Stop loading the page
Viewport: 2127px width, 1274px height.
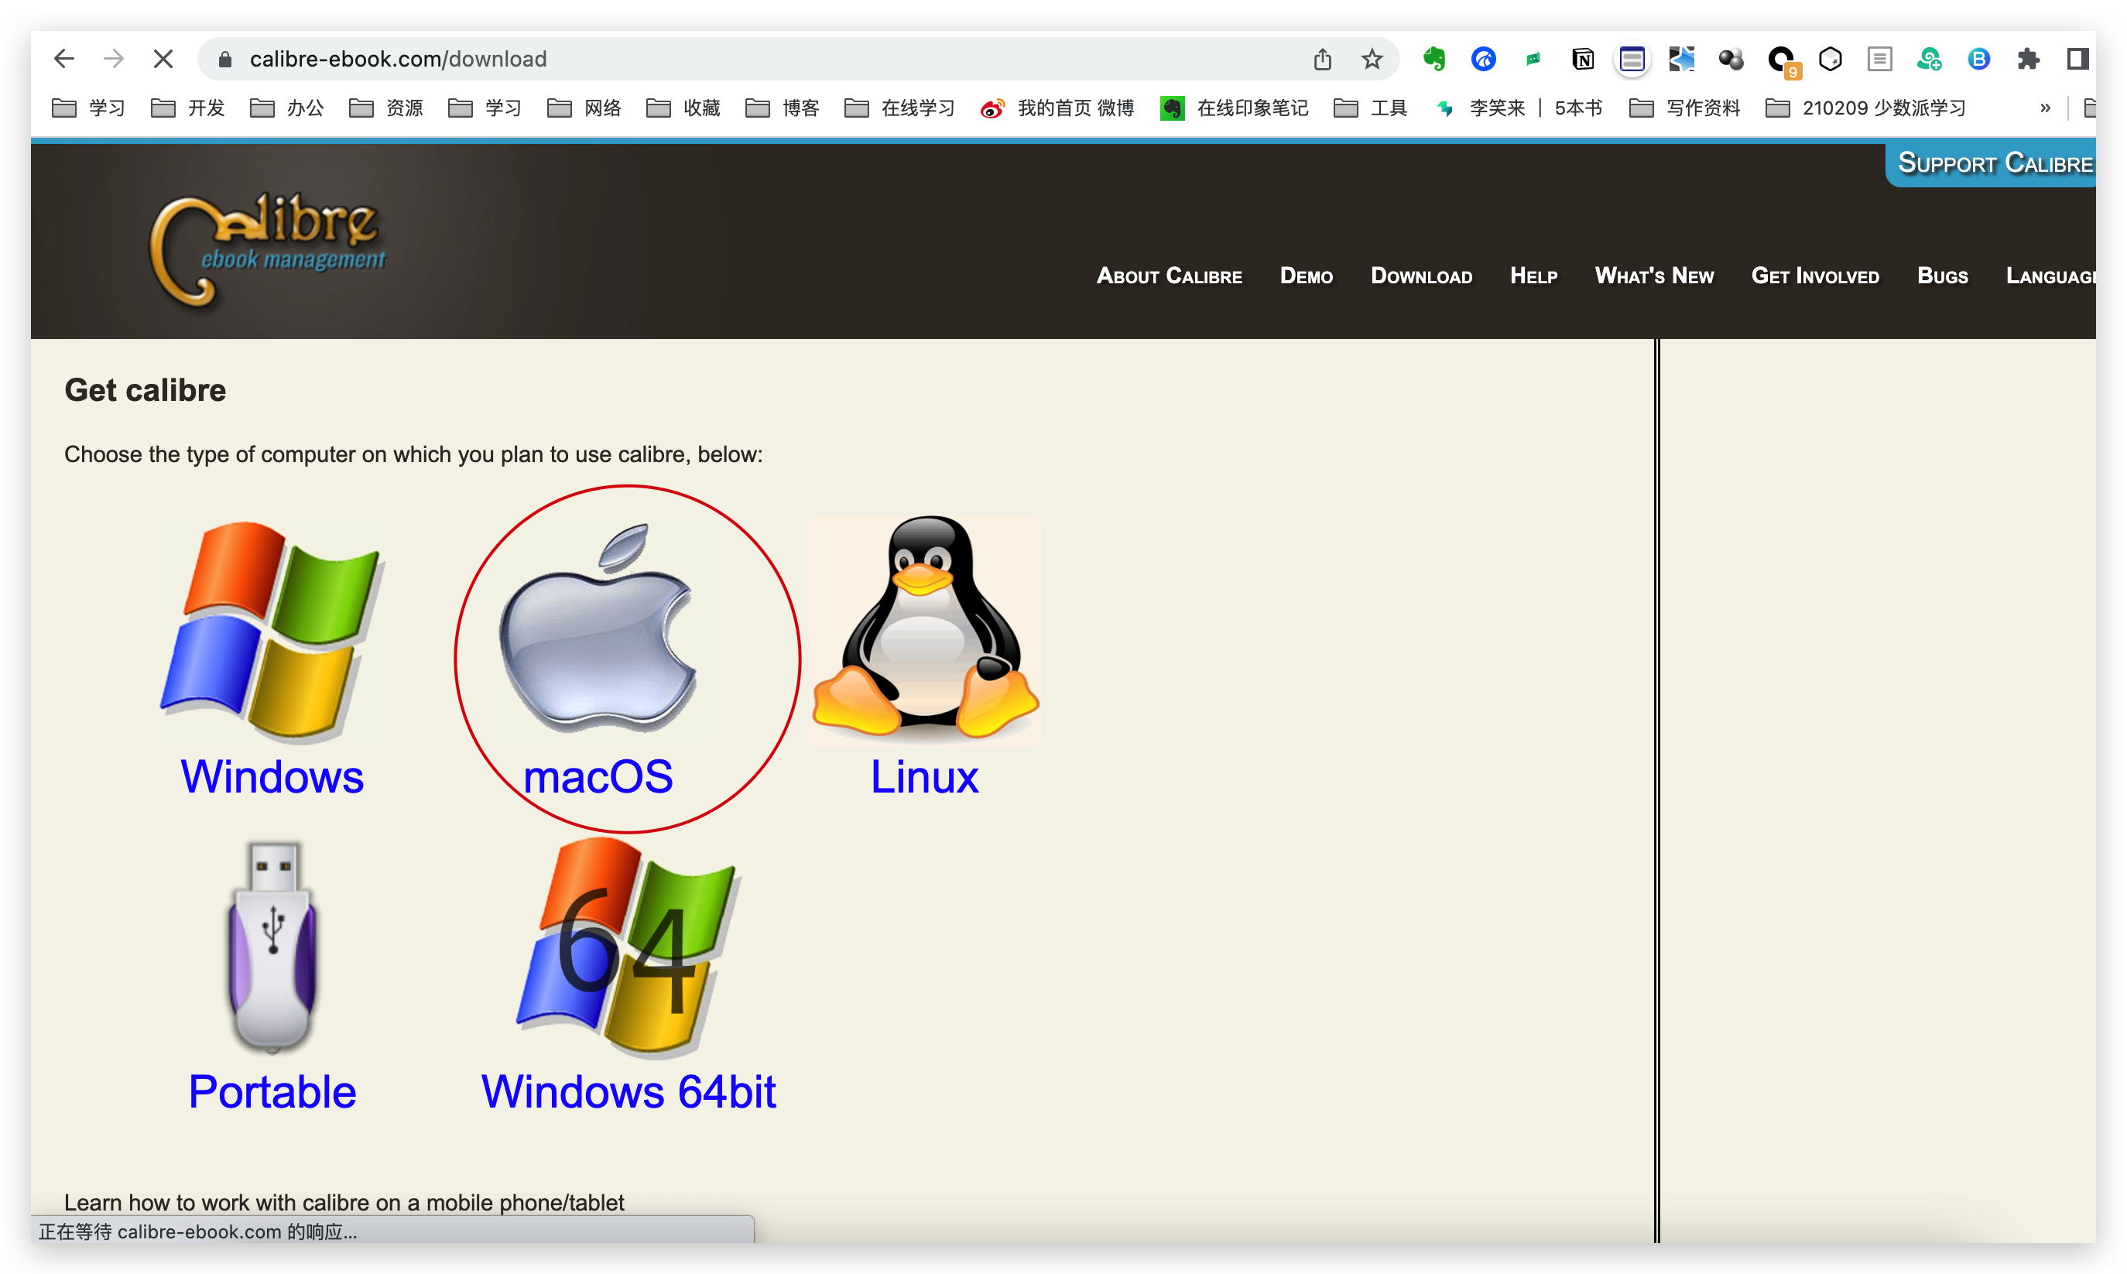(x=163, y=58)
